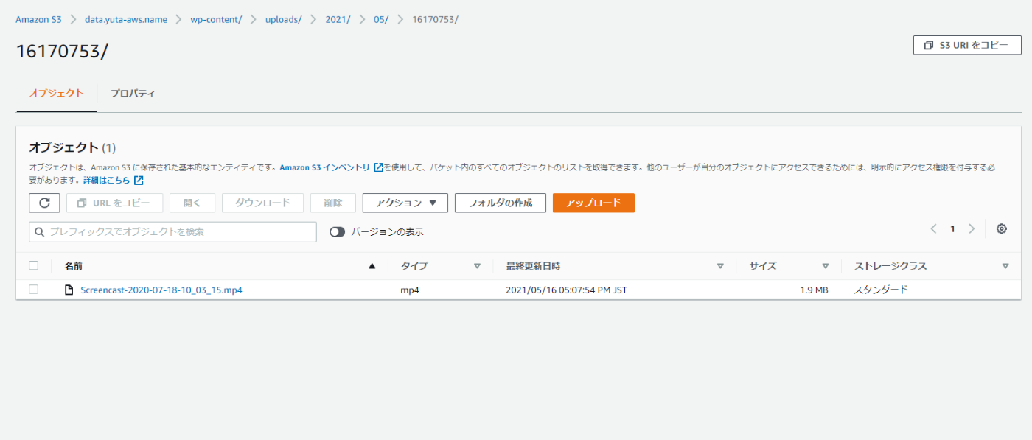Click the 名前 column header
The height and width of the screenshot is (440, 1032).
[73, 266]
